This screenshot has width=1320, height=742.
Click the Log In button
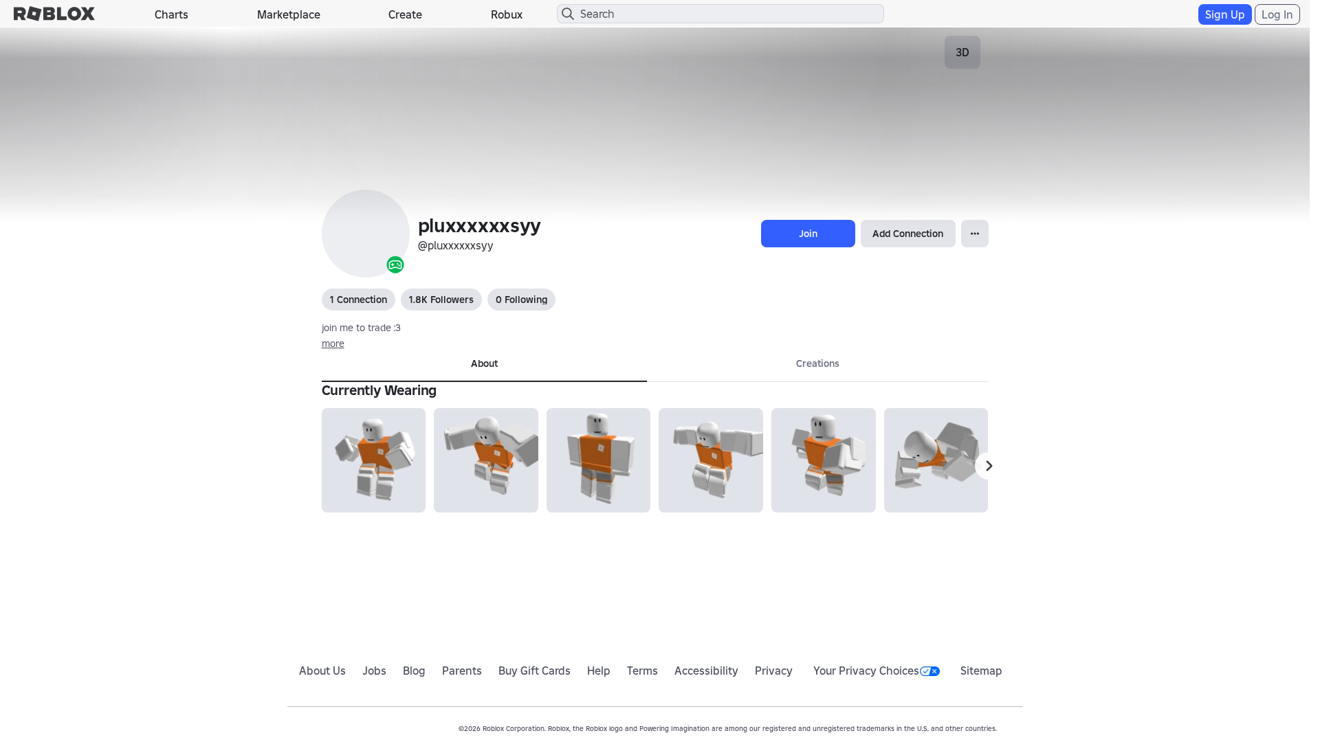[1277, 14]
